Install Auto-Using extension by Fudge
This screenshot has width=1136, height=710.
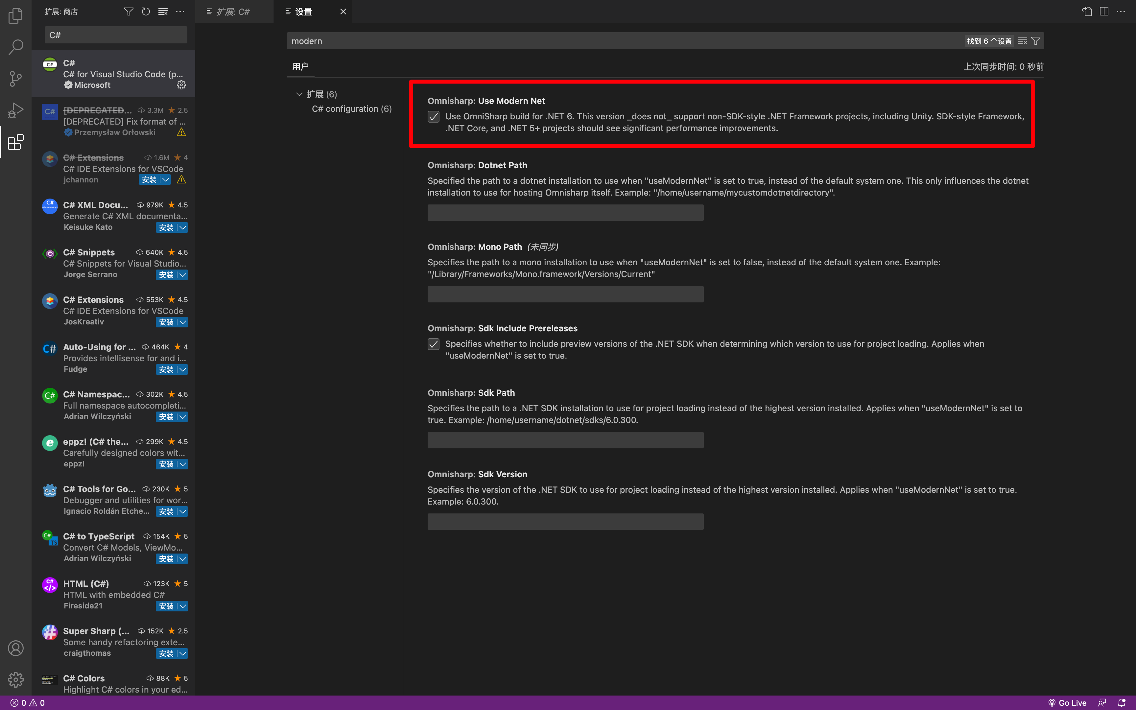pyautogui.click(x=166, y=369)
